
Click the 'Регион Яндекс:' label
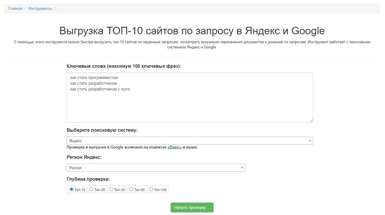pyautogui.click(x=84, y=157)
